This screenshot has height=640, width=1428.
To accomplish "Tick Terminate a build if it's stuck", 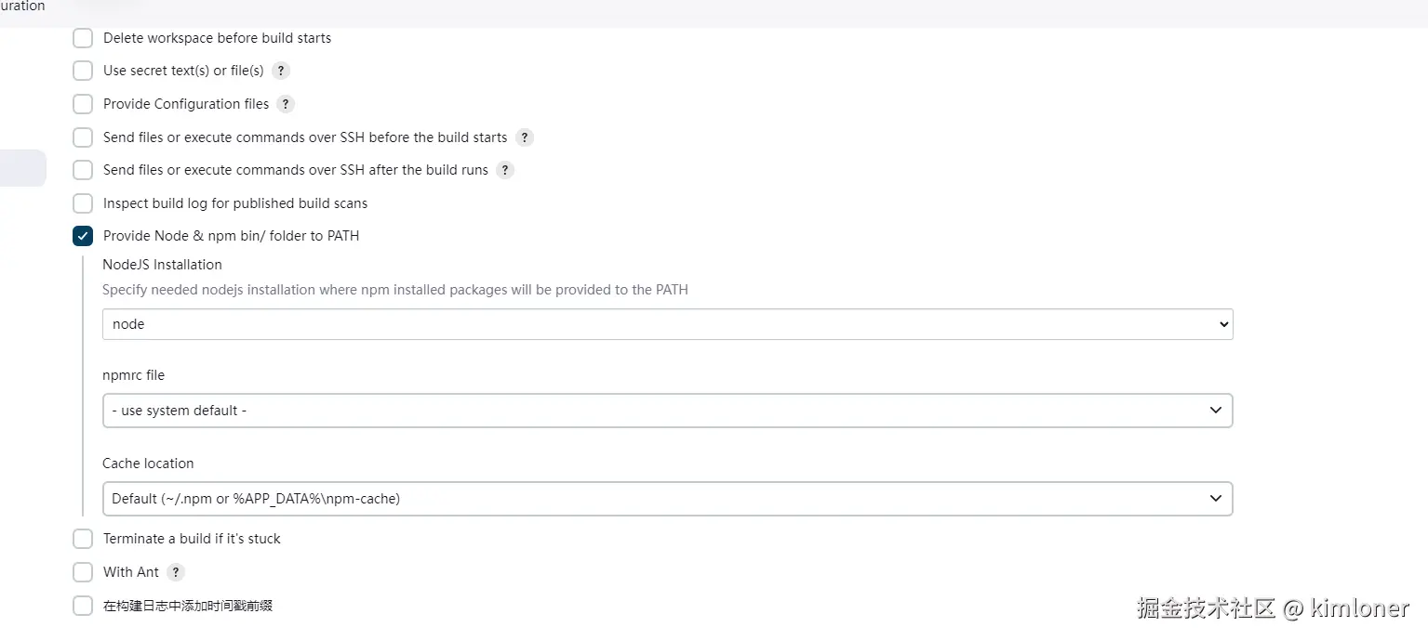I will click(83, 539).
